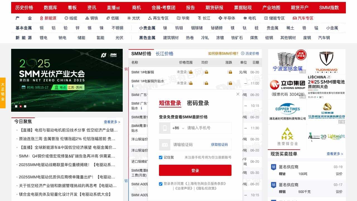Click the lock icon beside SMM 1#电解铜
357x201 pixels.
pyautogui.click(x=190, y=72)
